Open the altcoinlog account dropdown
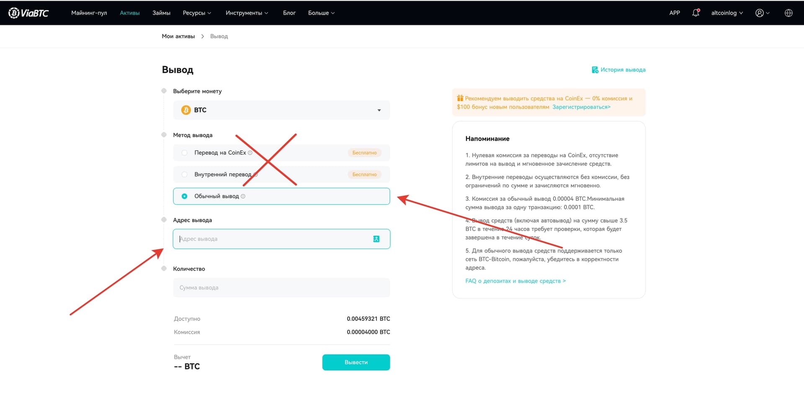 (727, 13)
